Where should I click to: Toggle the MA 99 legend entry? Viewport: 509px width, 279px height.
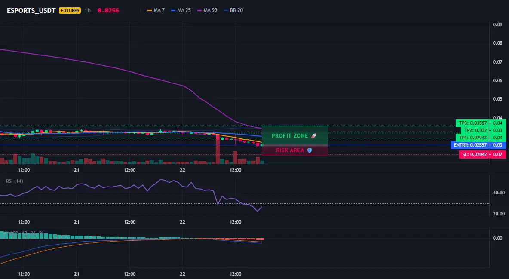point(207,10)
